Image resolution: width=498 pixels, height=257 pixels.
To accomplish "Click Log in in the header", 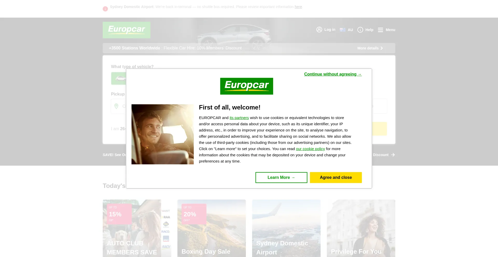I will click(x=326, y=30).
